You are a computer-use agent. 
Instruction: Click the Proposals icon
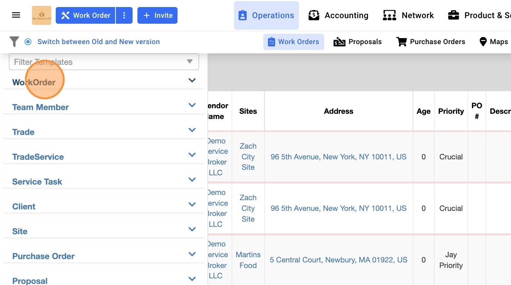339,42
